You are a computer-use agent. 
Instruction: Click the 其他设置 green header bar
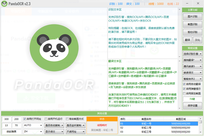tap(102, 114)
